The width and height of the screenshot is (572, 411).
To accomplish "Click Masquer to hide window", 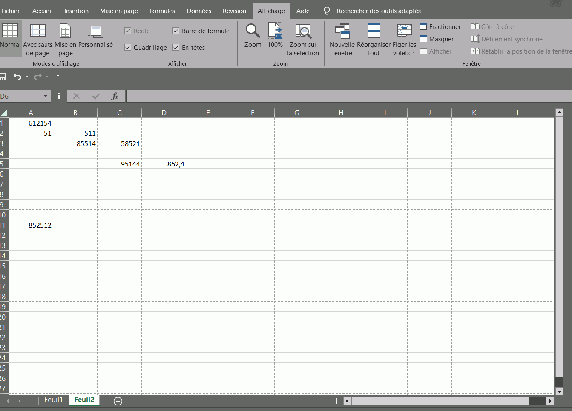I will 437,39.
